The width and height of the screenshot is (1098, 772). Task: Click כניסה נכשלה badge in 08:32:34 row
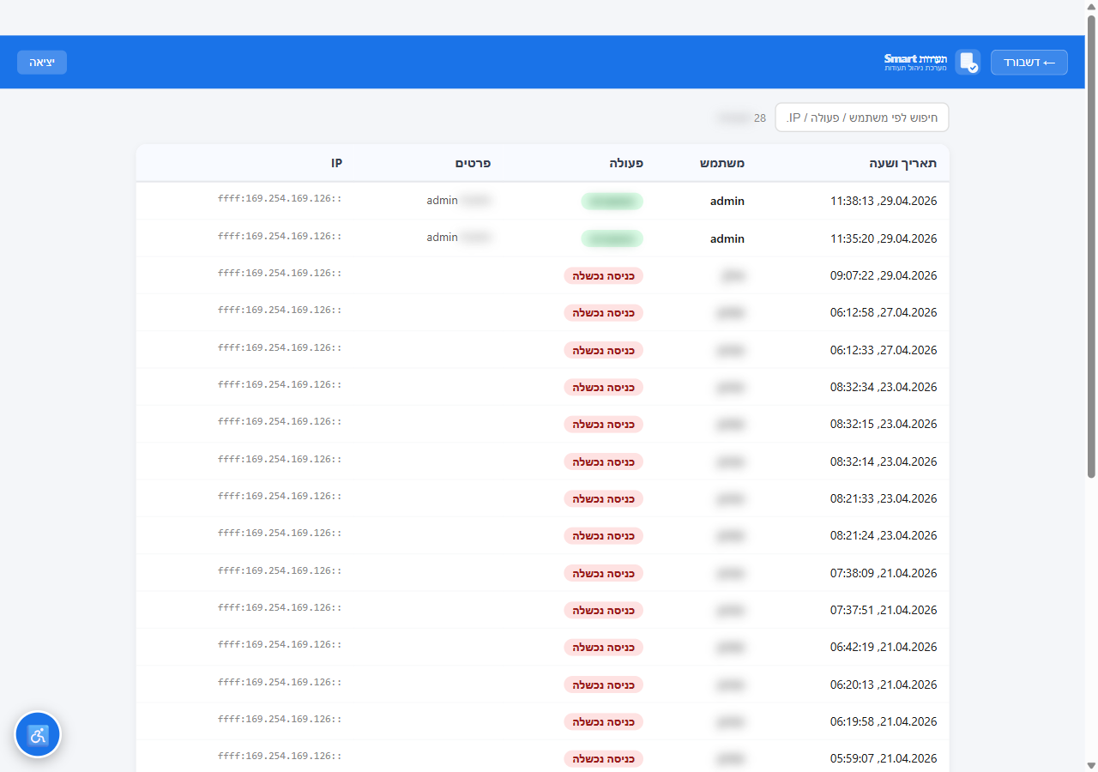click(603, 387)
